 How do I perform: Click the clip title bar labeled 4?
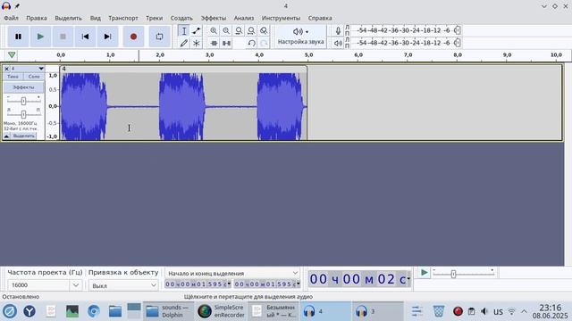(x=183, y=69)
